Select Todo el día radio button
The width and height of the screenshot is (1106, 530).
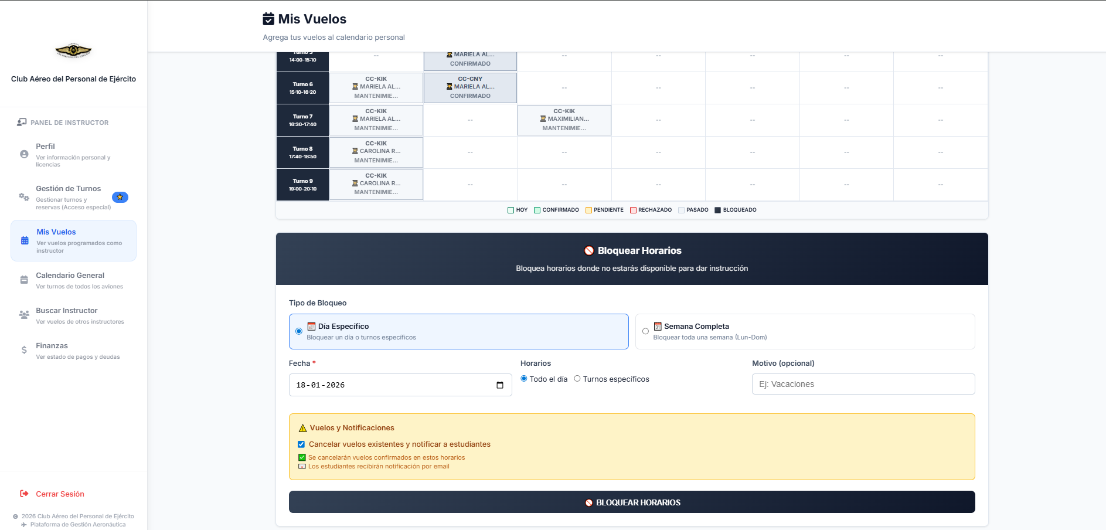pos(524,379)
